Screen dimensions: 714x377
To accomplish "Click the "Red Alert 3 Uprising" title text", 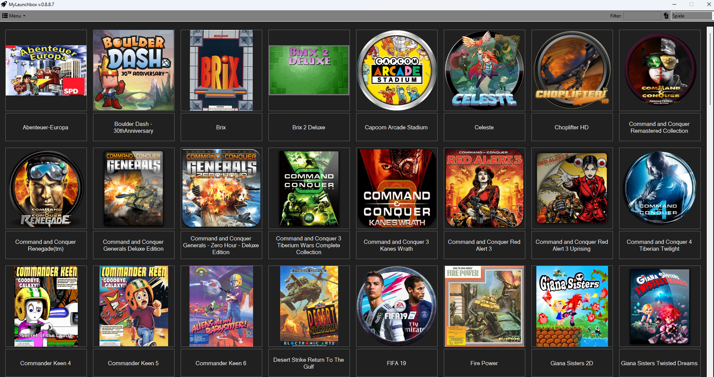I will (x=572, y=245).
